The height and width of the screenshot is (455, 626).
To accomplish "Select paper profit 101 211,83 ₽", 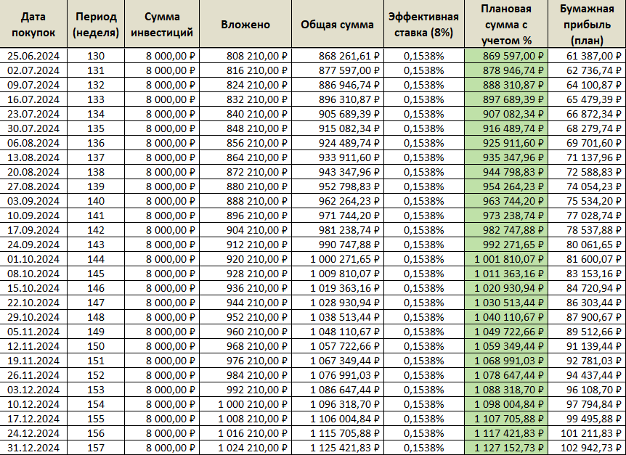I will [587, 433].
